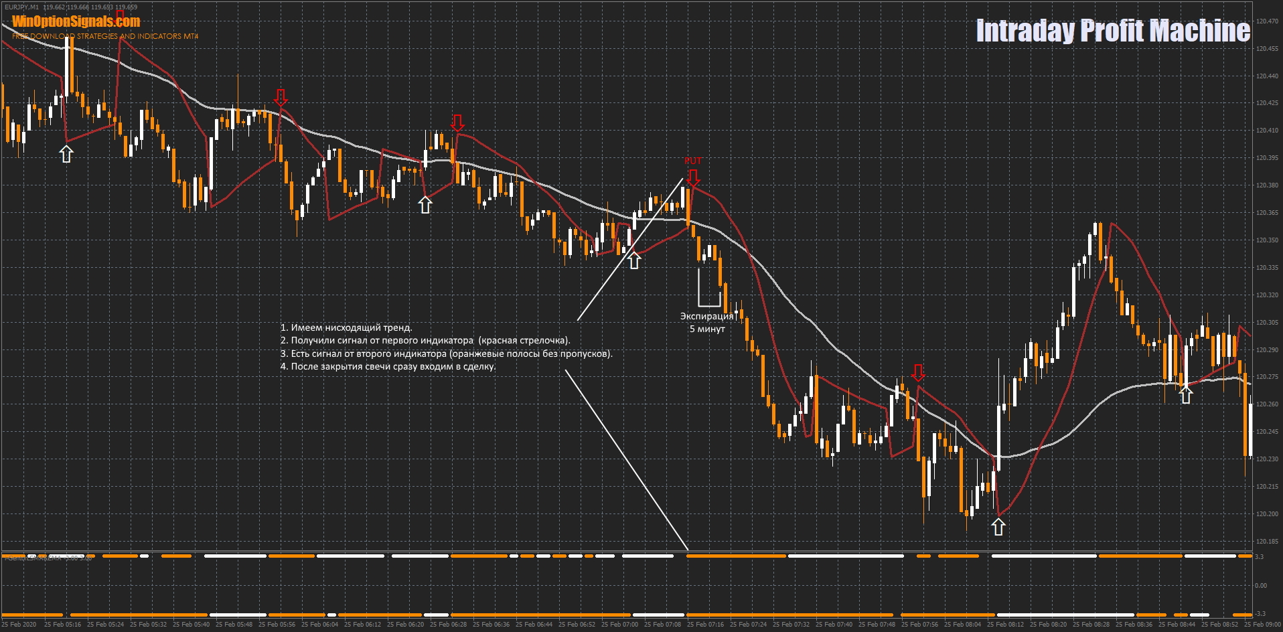Open the WinOptionSignals.com link
Image resolution: width=1283 pixels, height=632 pixels.
(x=76, y=21)
